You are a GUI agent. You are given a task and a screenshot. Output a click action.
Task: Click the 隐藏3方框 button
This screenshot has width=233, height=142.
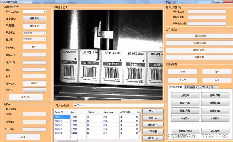(185, 111)
